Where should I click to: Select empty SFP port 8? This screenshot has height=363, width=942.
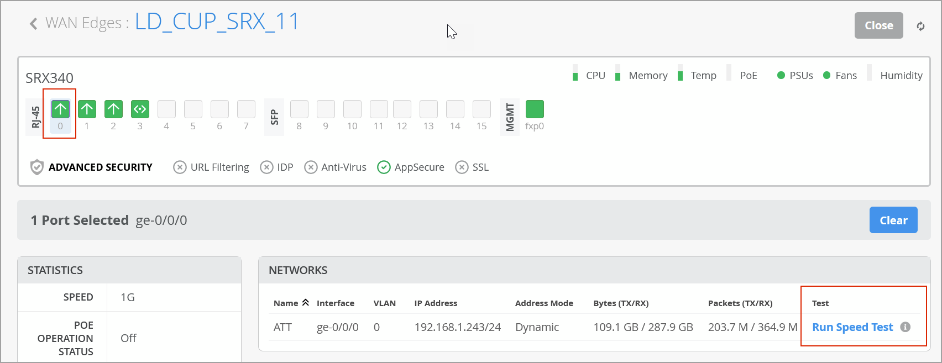299,109
